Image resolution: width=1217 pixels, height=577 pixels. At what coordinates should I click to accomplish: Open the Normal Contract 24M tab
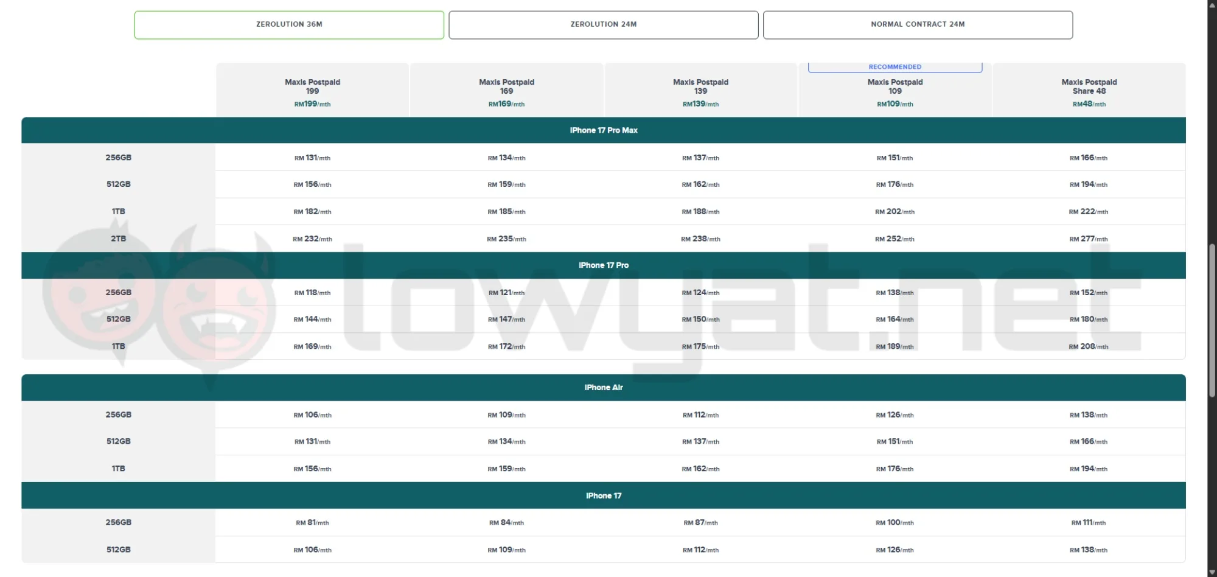pos(918,25)
